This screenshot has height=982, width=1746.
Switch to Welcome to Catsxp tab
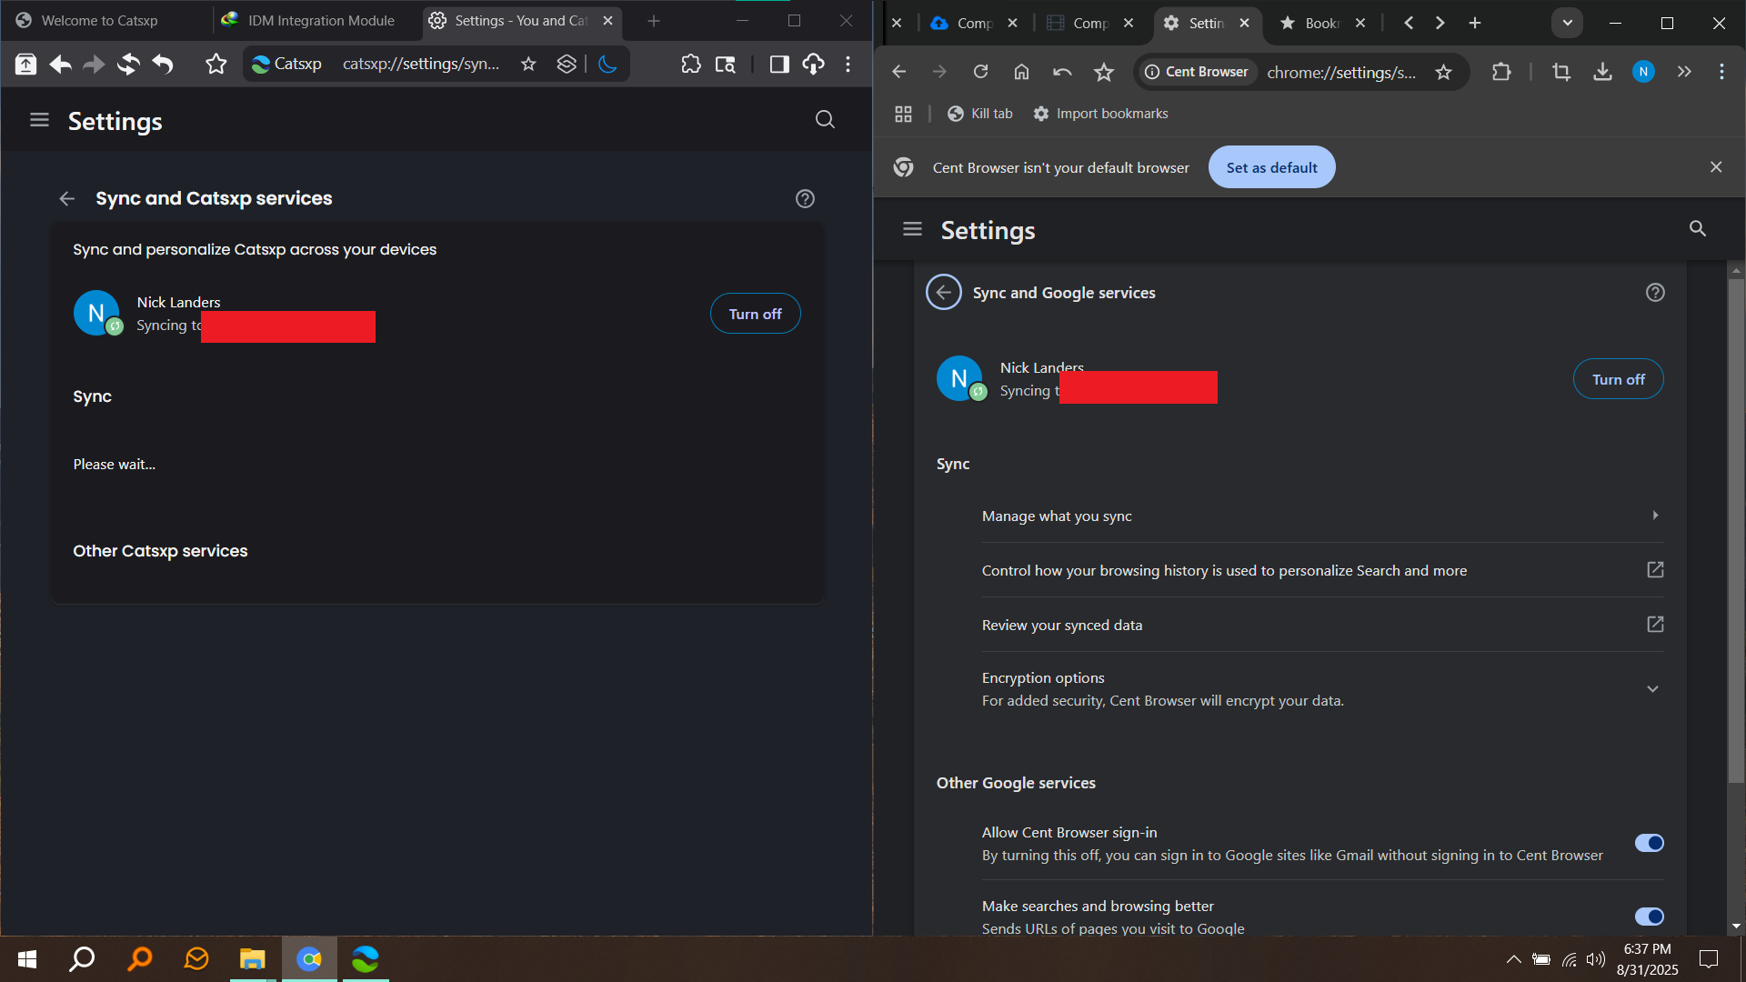(x=100, y=20)
